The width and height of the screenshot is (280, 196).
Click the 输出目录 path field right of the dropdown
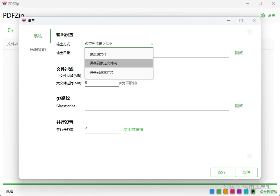pos(191,53)
